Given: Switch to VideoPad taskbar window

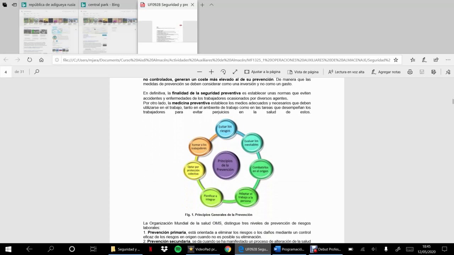Looking at the screenshot, I should click(x=203, y=249).
